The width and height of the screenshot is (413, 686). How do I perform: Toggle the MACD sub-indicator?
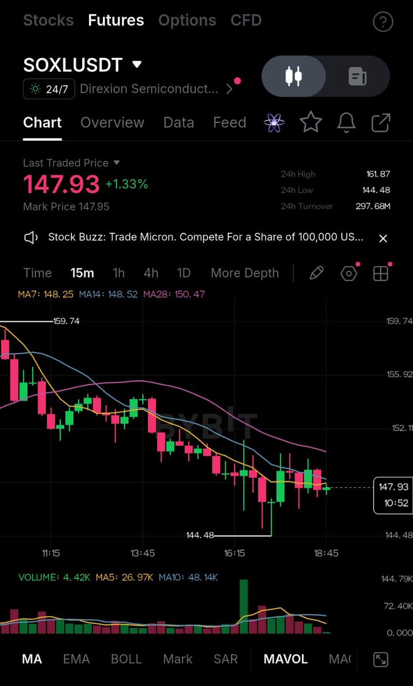point(340,659)
